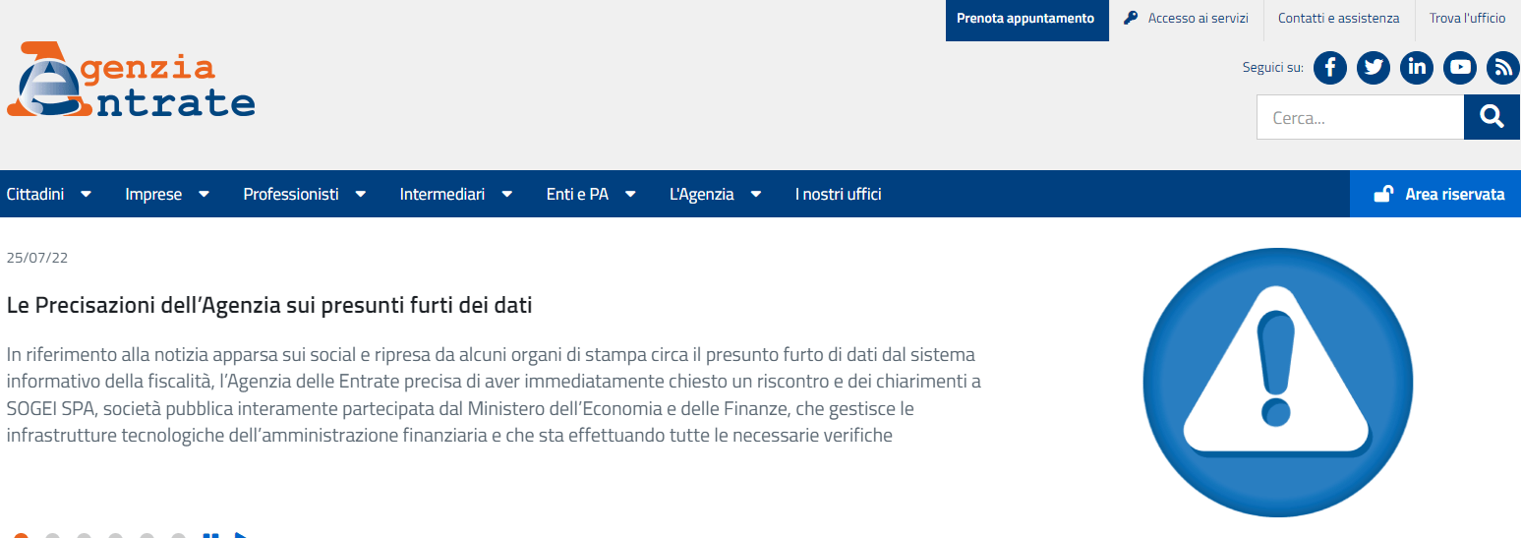Click the search magnifier button
Viewport: 1521px width, 538px height.
1492,117
